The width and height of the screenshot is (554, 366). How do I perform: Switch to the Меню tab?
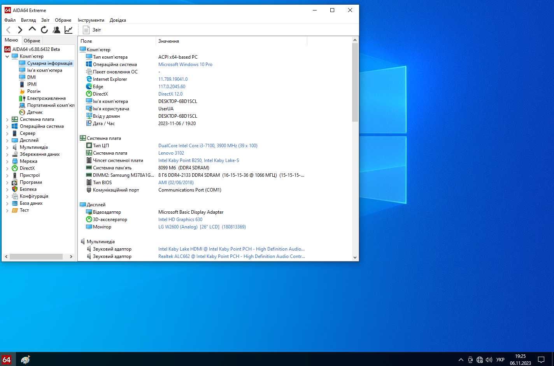(x=11, y=40)
